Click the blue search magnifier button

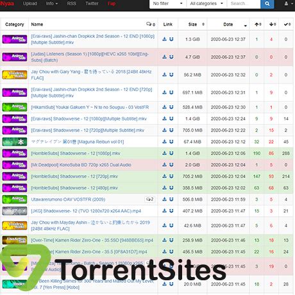point(267,4)
